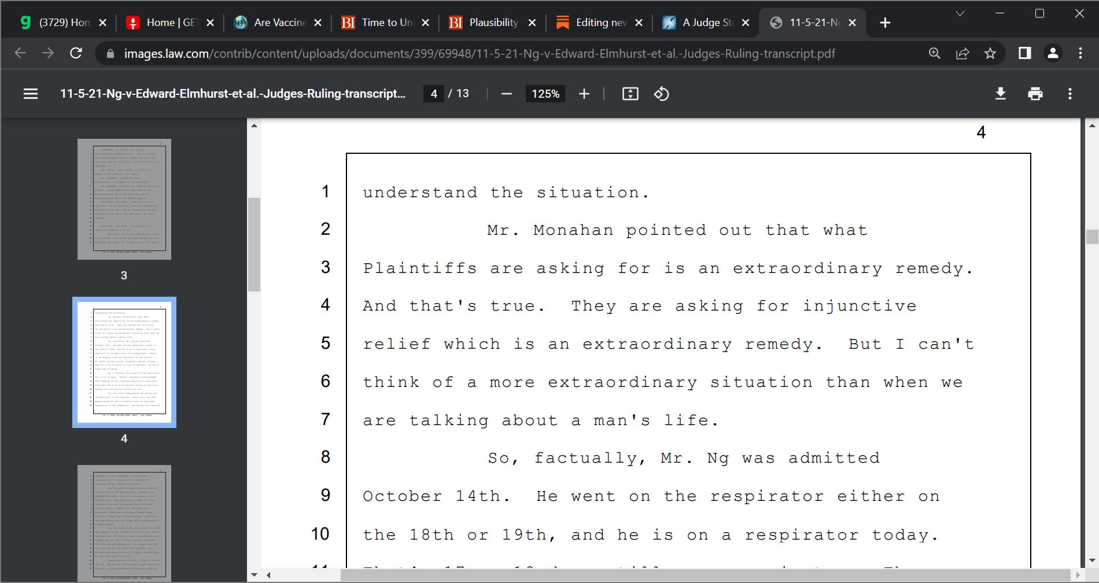
Task: Click the document title in PDF toolbar
Action: pos(233,94)
